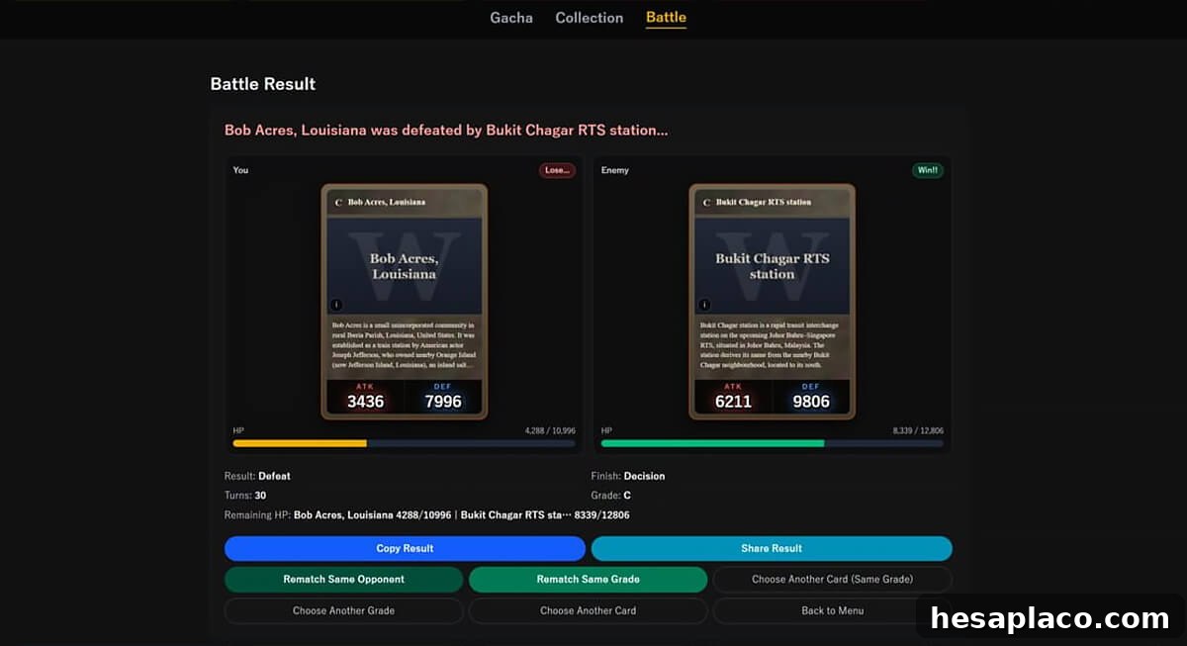This screenshot has width=1187, height=646.
Task: Select the Battle tab
Action: (666, 18)
